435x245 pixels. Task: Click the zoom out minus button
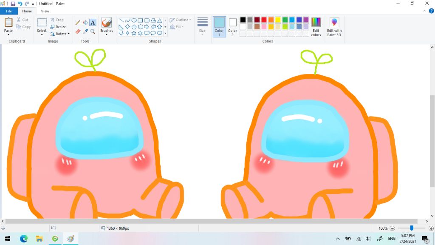392,228
